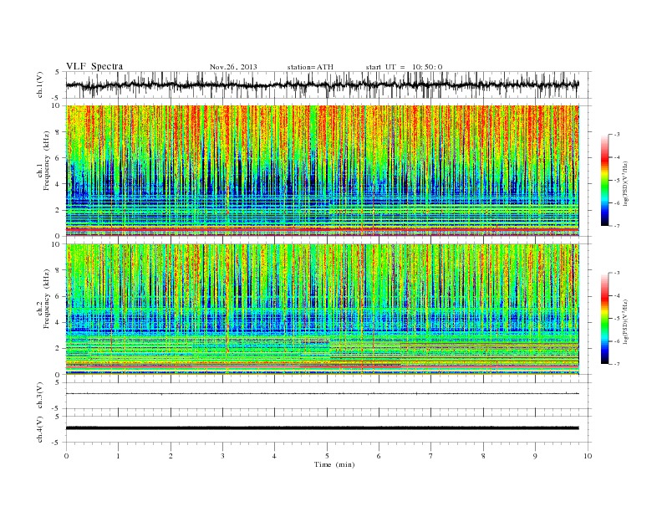662x512 pixels.
Task: Click the log(PSD) label beside ch.2 colorbar
Action: coord(626,321)
